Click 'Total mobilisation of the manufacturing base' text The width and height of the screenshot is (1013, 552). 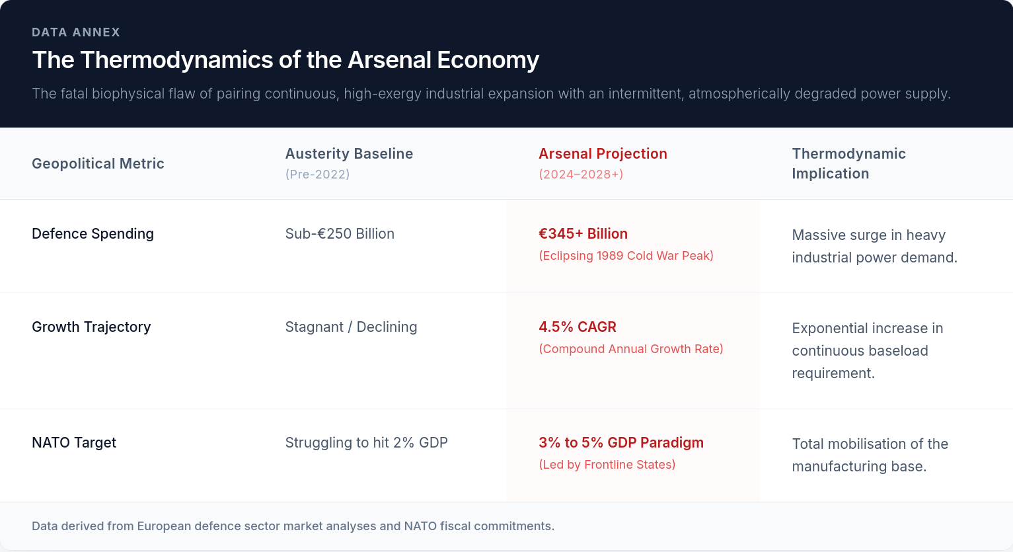point(870,455)
